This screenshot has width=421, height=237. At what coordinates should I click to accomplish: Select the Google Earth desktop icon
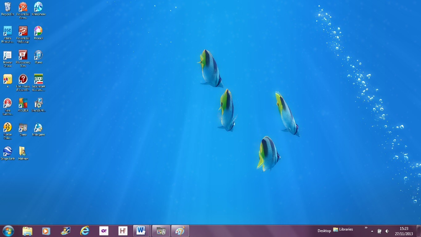tap(7, 152)
